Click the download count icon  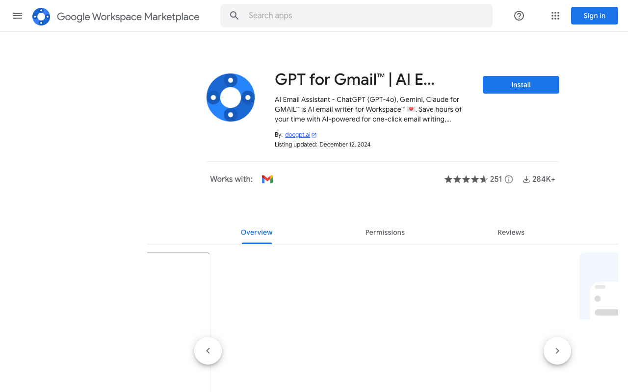point(526,179)
